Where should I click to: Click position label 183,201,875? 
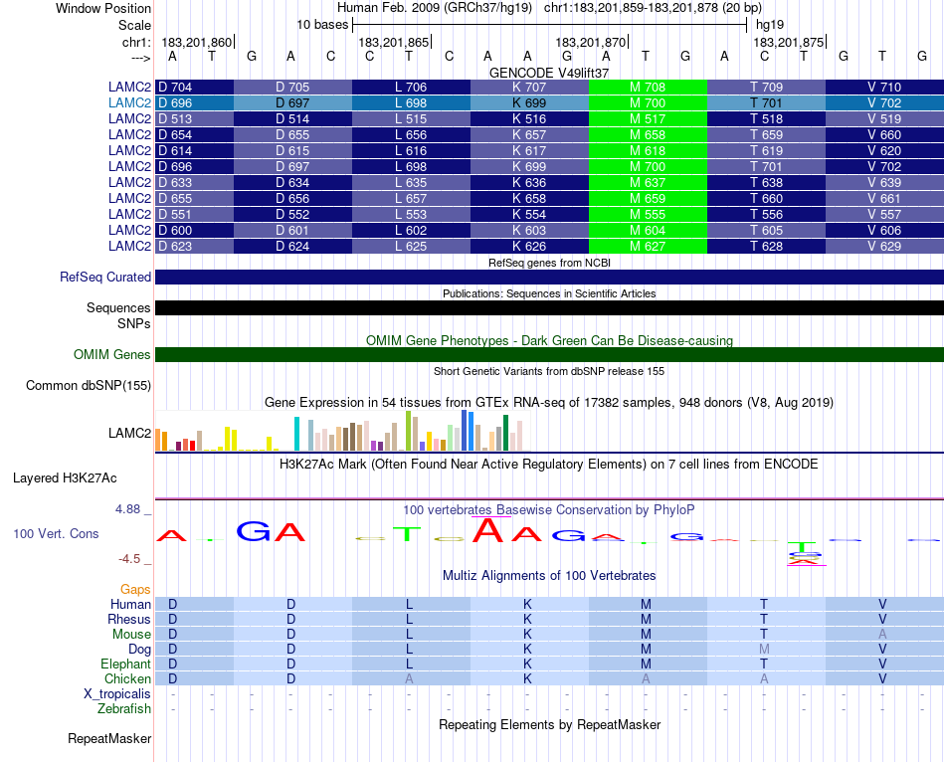pos(788,42)
